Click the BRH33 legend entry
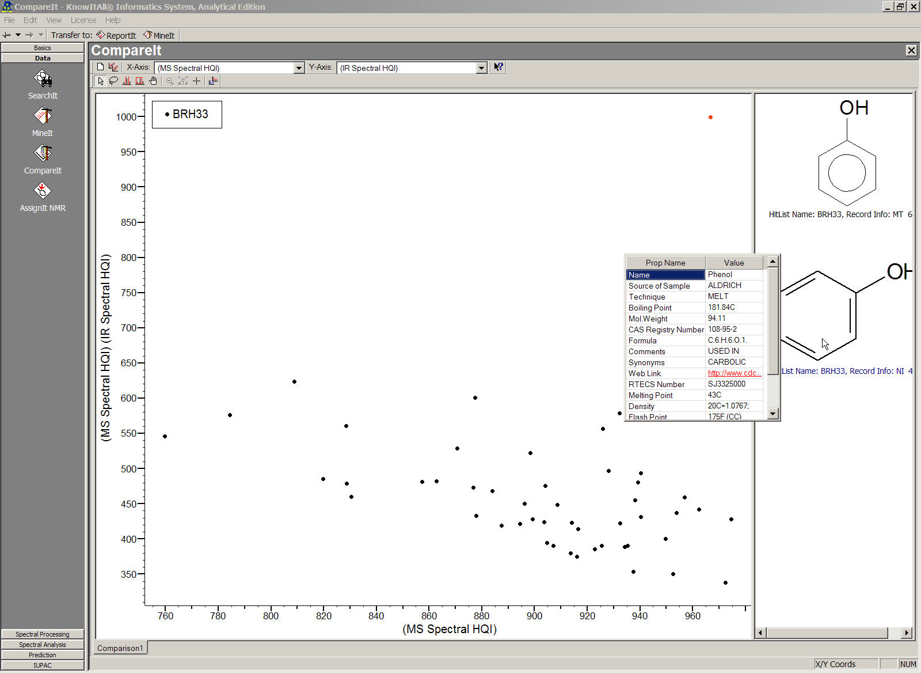Viewport: 921px width, 674px height. pos(187,114)
